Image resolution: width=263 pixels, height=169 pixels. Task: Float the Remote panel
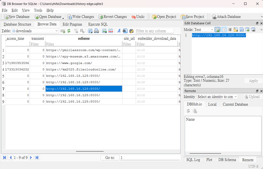257,91
